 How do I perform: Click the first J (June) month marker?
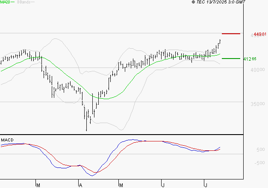pyautogui.click(x=163, y=185)
